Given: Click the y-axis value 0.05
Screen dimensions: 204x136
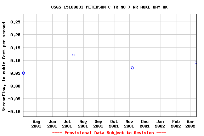Looking at the screenshot, I should coord(15,73).
